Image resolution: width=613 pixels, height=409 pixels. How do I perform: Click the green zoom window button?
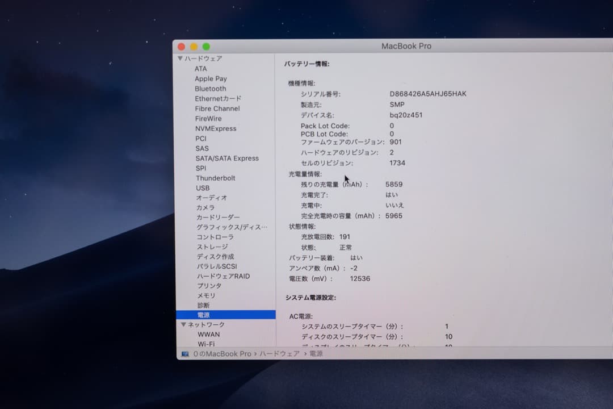(x=206, y=47)
